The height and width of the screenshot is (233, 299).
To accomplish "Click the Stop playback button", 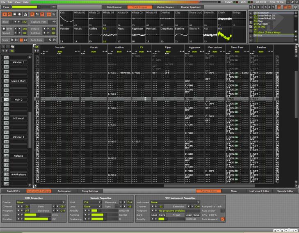I will [x=15, y=14].
